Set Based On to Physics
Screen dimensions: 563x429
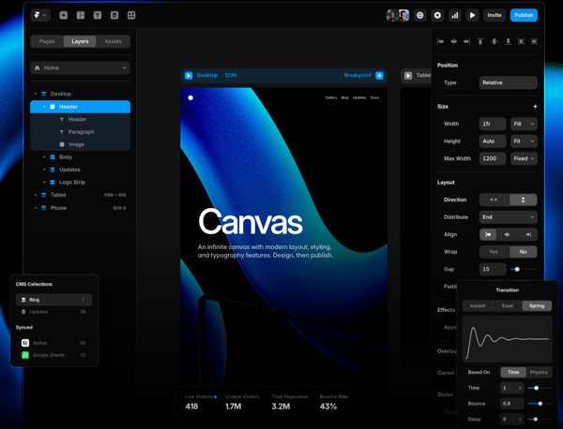pyautogui.click(x=539, y=372)
